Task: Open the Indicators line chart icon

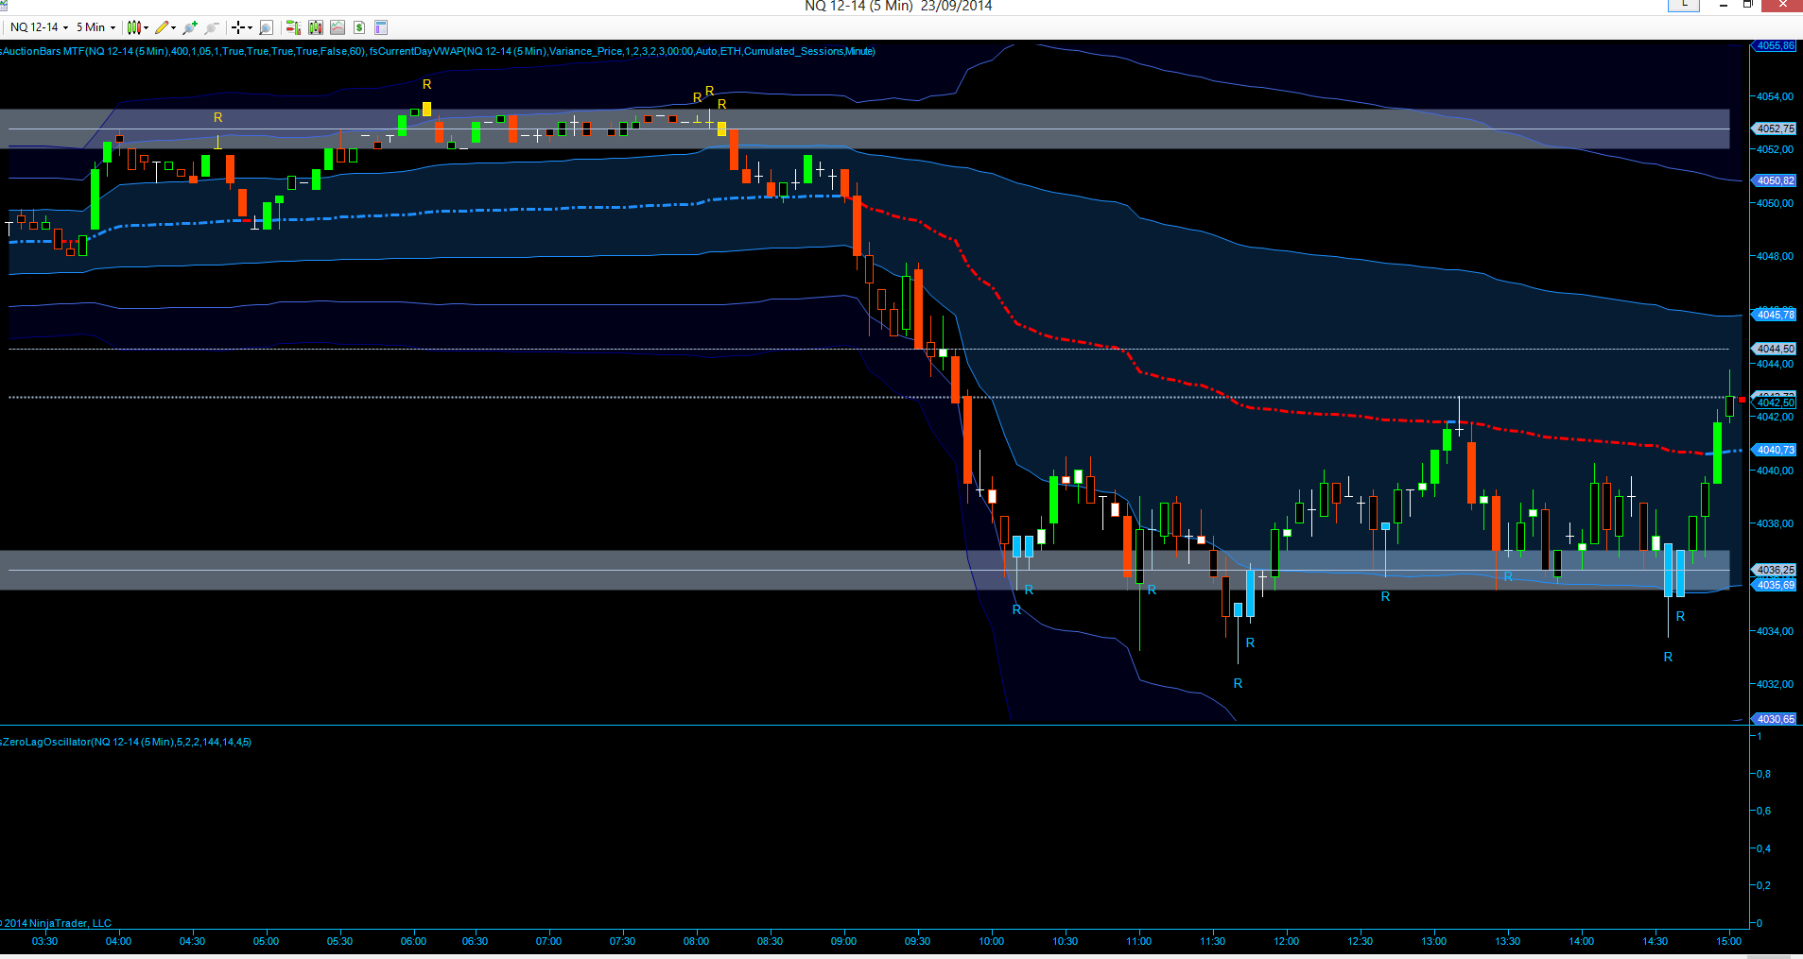Action: click(338, 27)
